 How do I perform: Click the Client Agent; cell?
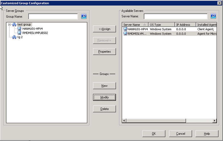point(206,29)
